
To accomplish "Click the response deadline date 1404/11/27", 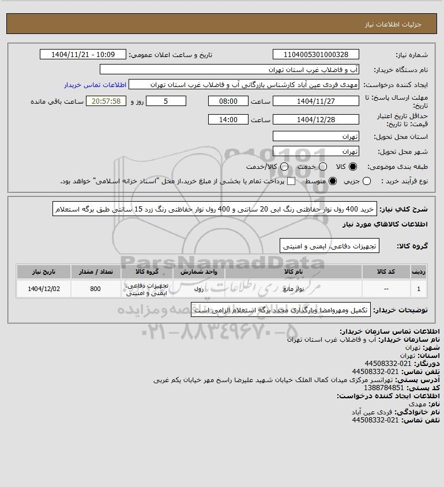I will click(x=315, y=101).
